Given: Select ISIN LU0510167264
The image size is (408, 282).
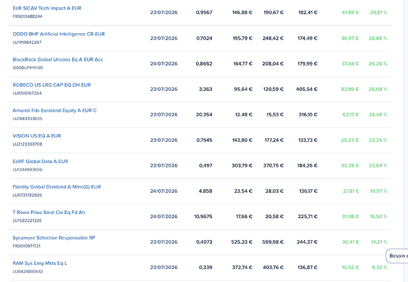Looking at the screenshot, I should (27, 93).
